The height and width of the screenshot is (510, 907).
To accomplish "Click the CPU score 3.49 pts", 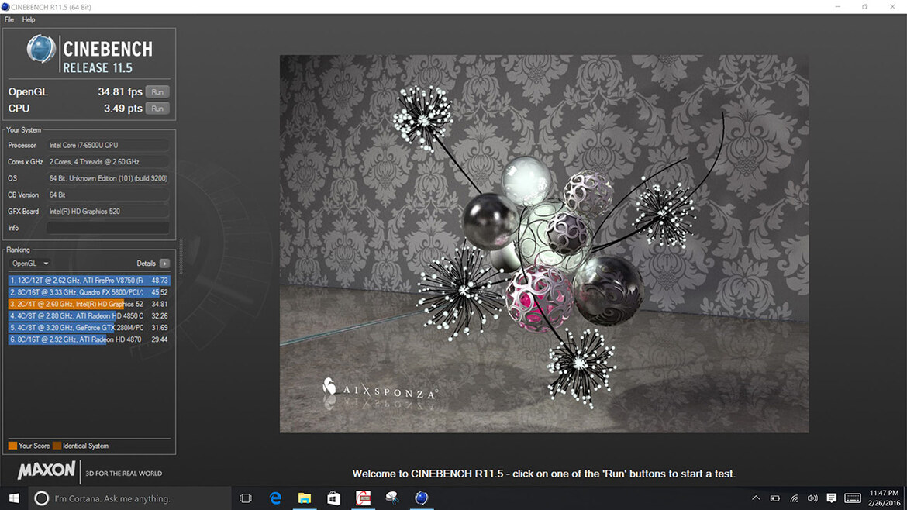I will 122,109.
